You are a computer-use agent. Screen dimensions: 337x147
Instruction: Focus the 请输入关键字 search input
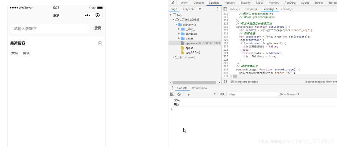pyautogui.click(x=50, y=29)
